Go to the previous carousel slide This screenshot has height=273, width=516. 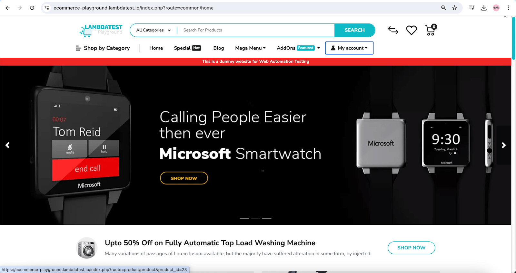tap(7, 145)
